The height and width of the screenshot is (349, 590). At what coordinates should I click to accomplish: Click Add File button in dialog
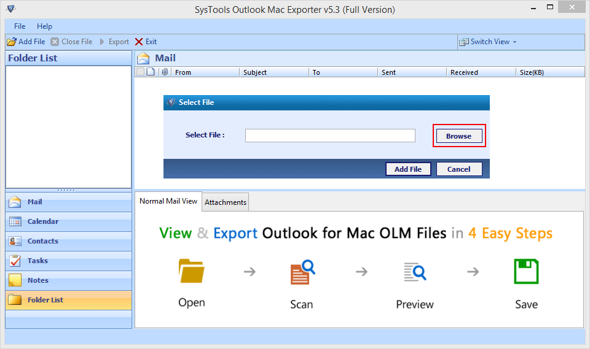(x=408, y=169)
